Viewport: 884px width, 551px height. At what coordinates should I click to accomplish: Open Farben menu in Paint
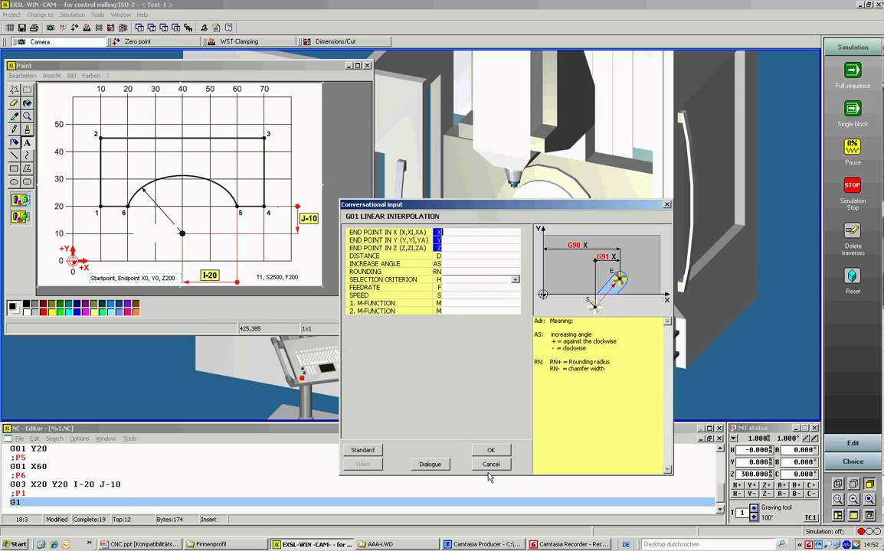pos(90,76)
